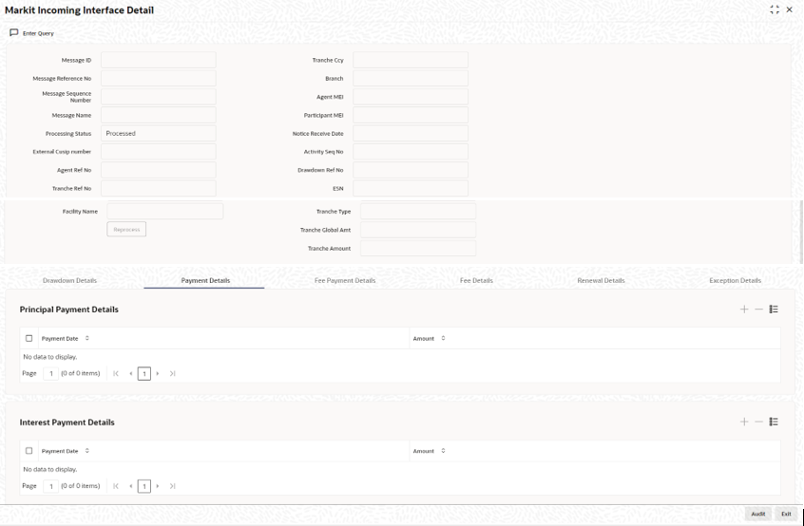The image size is (804, 526).
Task: Click the Reprocess button
Action: pyautogui.click(x=126, y=230)
